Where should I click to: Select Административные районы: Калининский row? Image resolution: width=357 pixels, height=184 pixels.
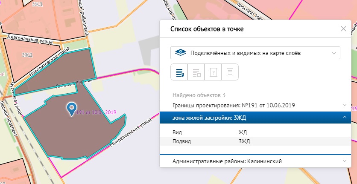click(227, 161)
